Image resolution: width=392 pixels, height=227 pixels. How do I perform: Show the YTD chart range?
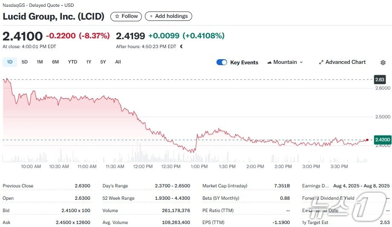(x=72, y=62)
